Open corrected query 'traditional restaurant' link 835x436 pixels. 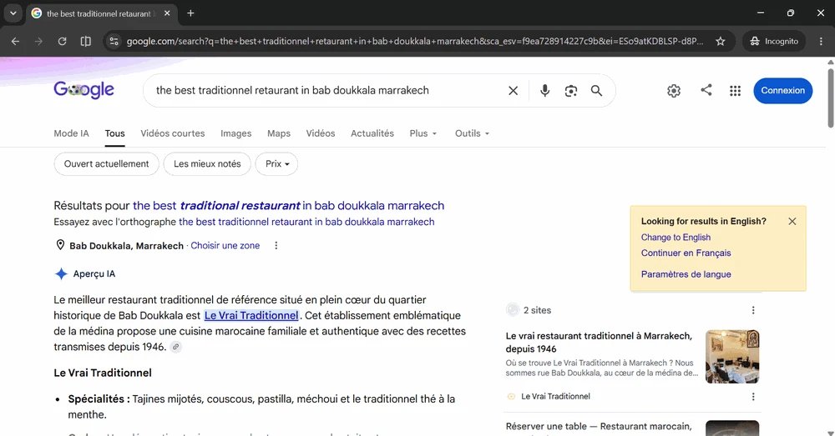pyautogui.click(x=288, y=206)
